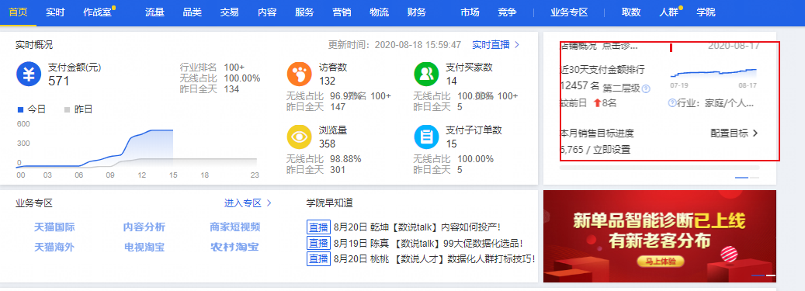Select the second shop overview carousel dot
Viewport: 805px width, 291px height.
click(x=755, y=178)
